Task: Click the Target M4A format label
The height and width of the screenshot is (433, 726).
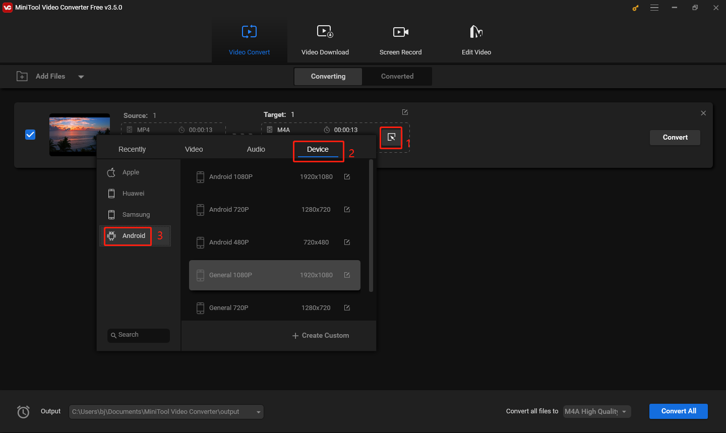Action: pos(283,130)
